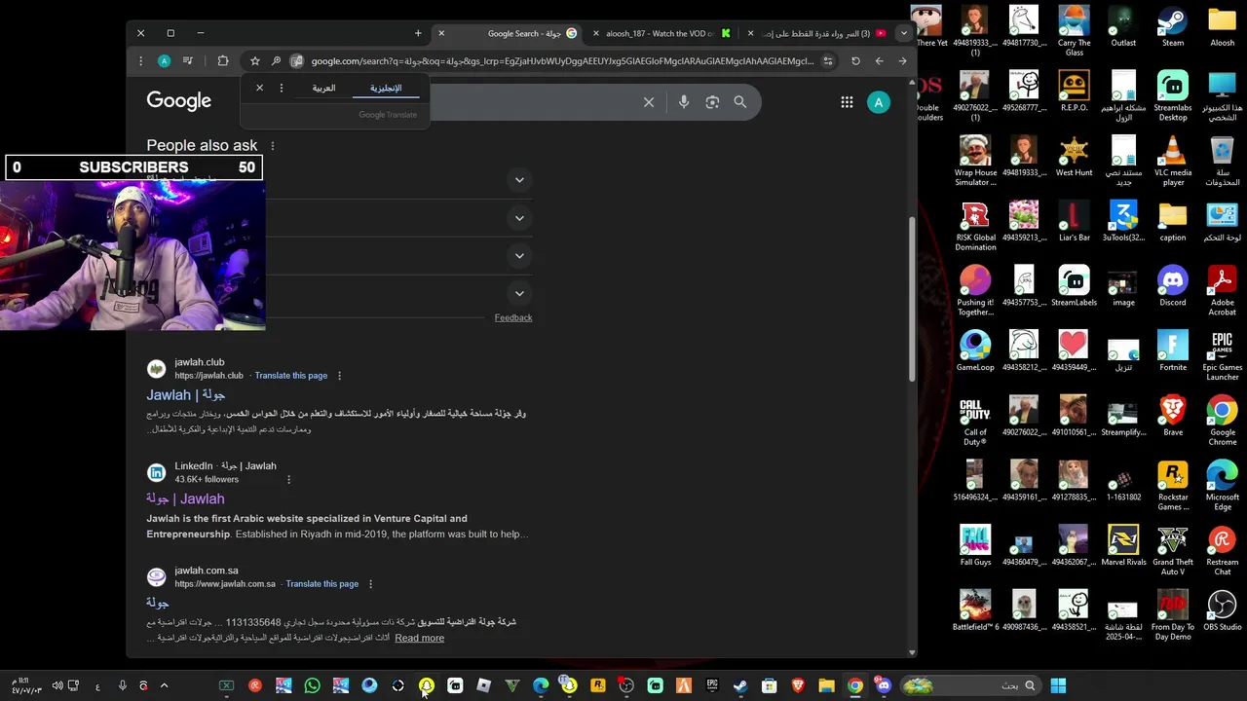Viewport: 1247px width, 701px height.
Task: Select Streamlabs Desktop shortcut
Action: pyautogui.click(x=1173, y=96)
